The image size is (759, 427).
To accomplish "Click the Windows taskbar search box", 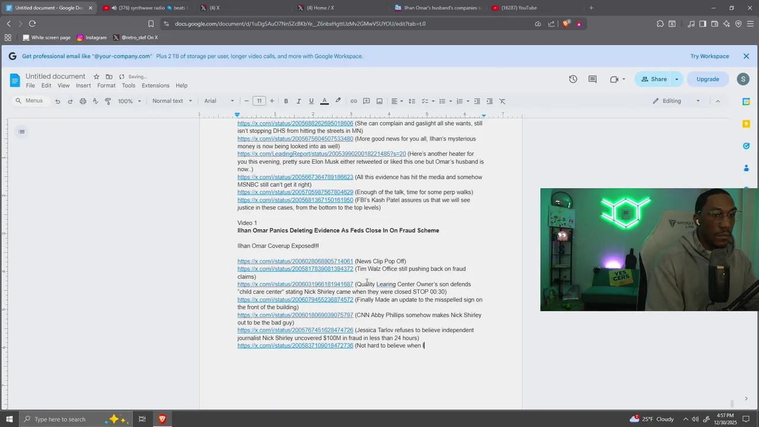I will (x=76, y=419).
